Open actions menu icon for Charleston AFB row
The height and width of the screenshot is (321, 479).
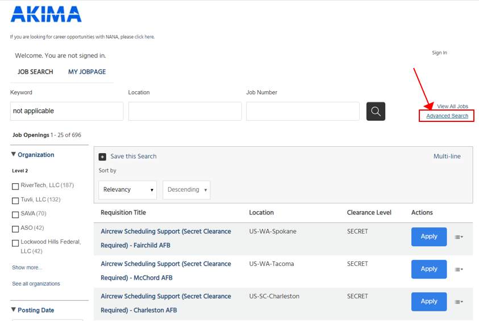click(x=459, y=302)
